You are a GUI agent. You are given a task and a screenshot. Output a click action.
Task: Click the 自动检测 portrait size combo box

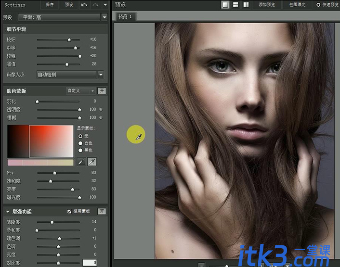66,75
